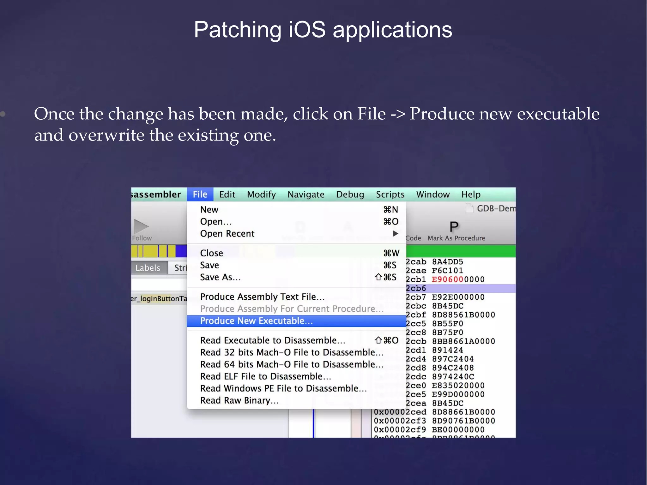
Task: Choose Read ELF File to Disassemble…
Action: (x=296, y=376)
